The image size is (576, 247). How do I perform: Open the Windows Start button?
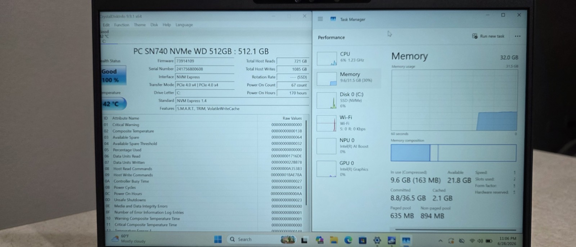[218, 239]
